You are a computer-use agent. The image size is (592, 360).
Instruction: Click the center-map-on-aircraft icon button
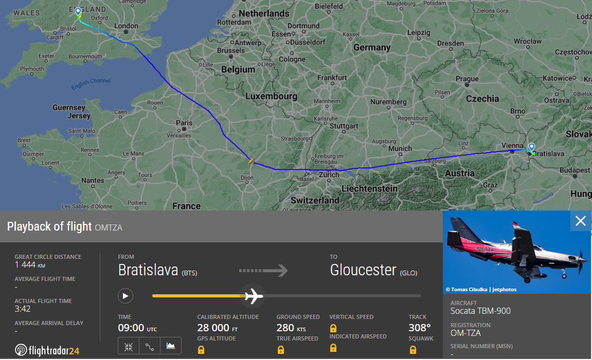tap(129, 346)
